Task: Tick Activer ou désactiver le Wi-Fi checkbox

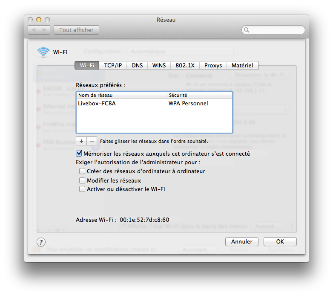Action: (82, 189)
